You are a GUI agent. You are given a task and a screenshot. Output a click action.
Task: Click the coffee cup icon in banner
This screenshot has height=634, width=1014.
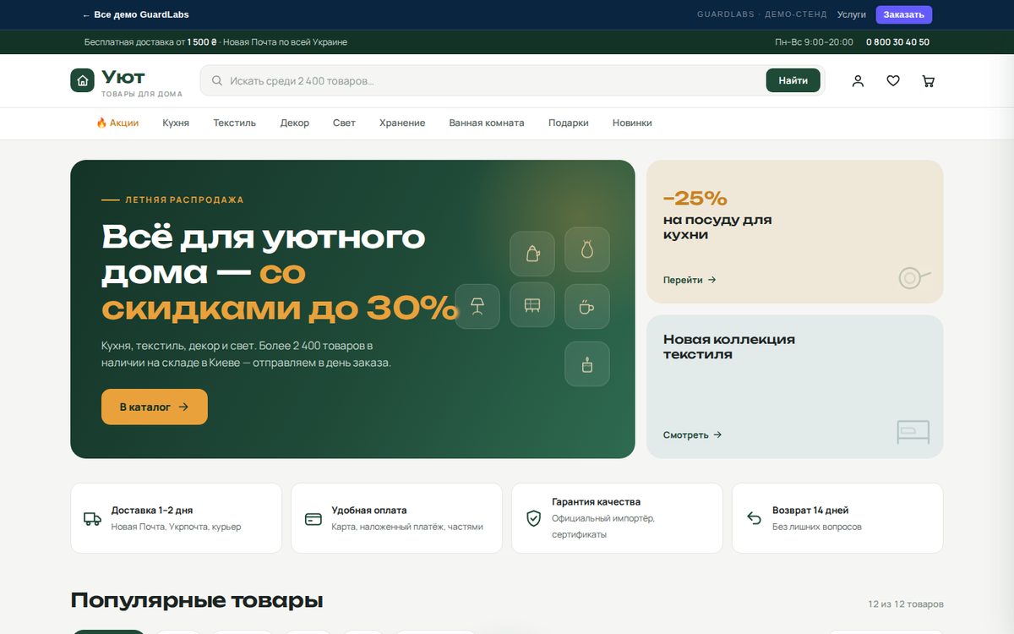(x=587, y=306)
